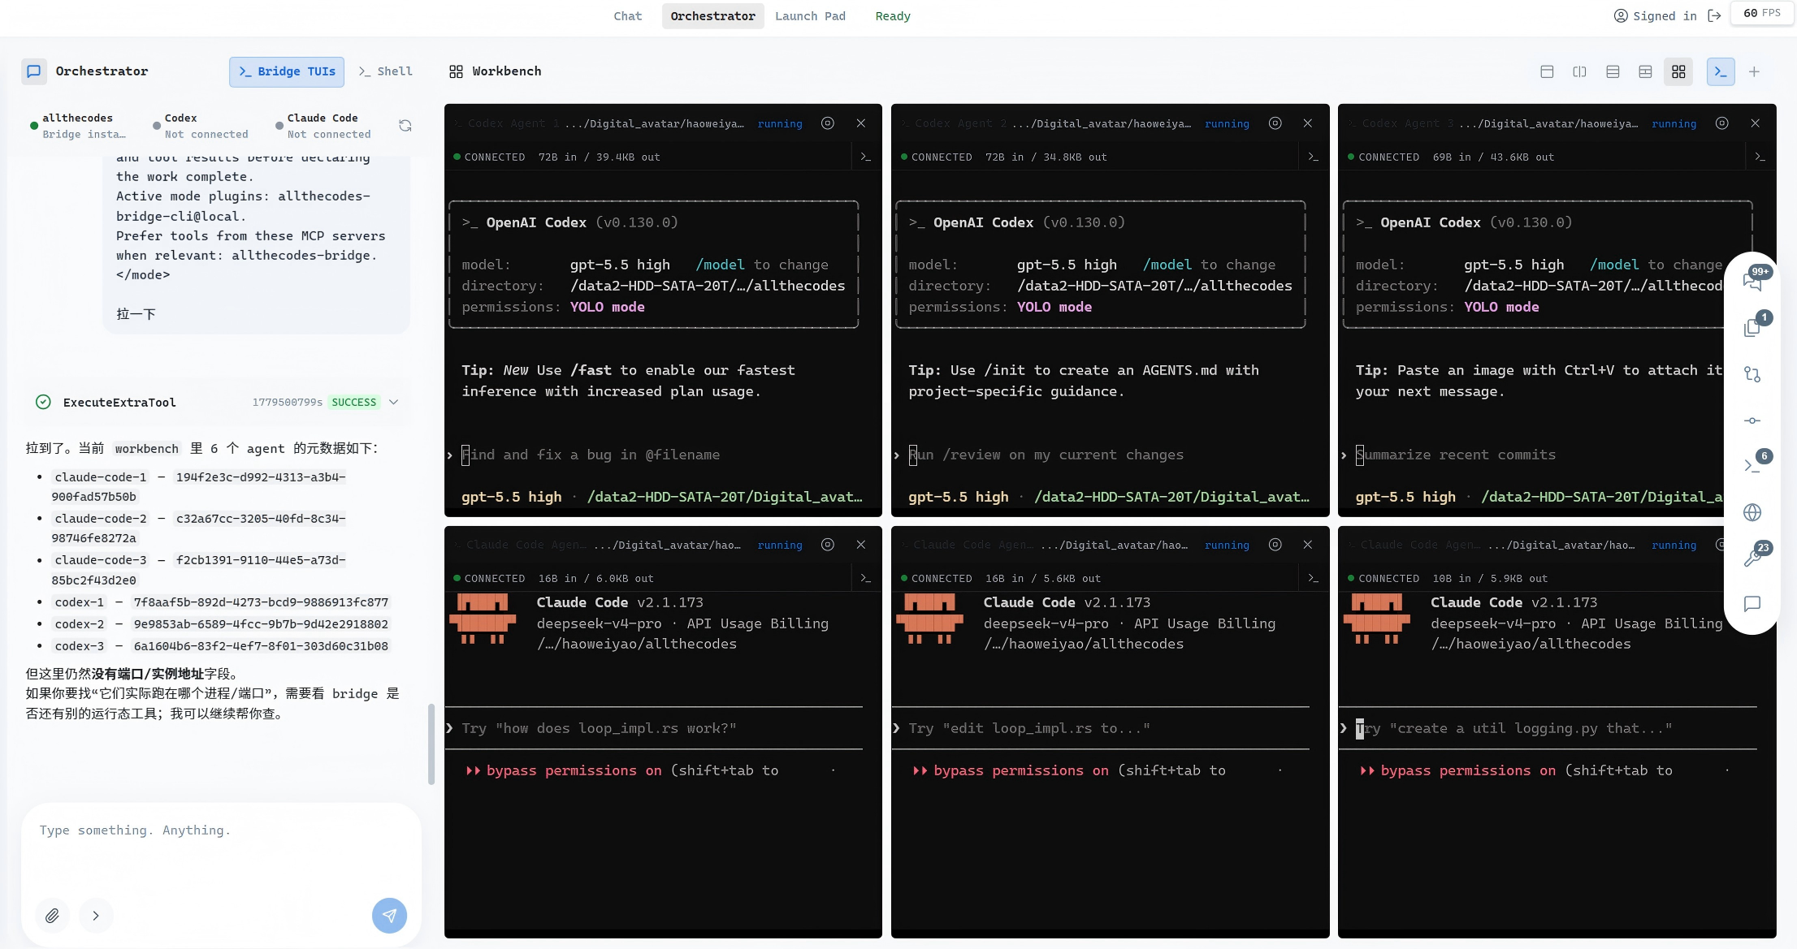Open terminal prompt icon in Codex Agent 3 status bar
1797x949 pixels.
1760,157
